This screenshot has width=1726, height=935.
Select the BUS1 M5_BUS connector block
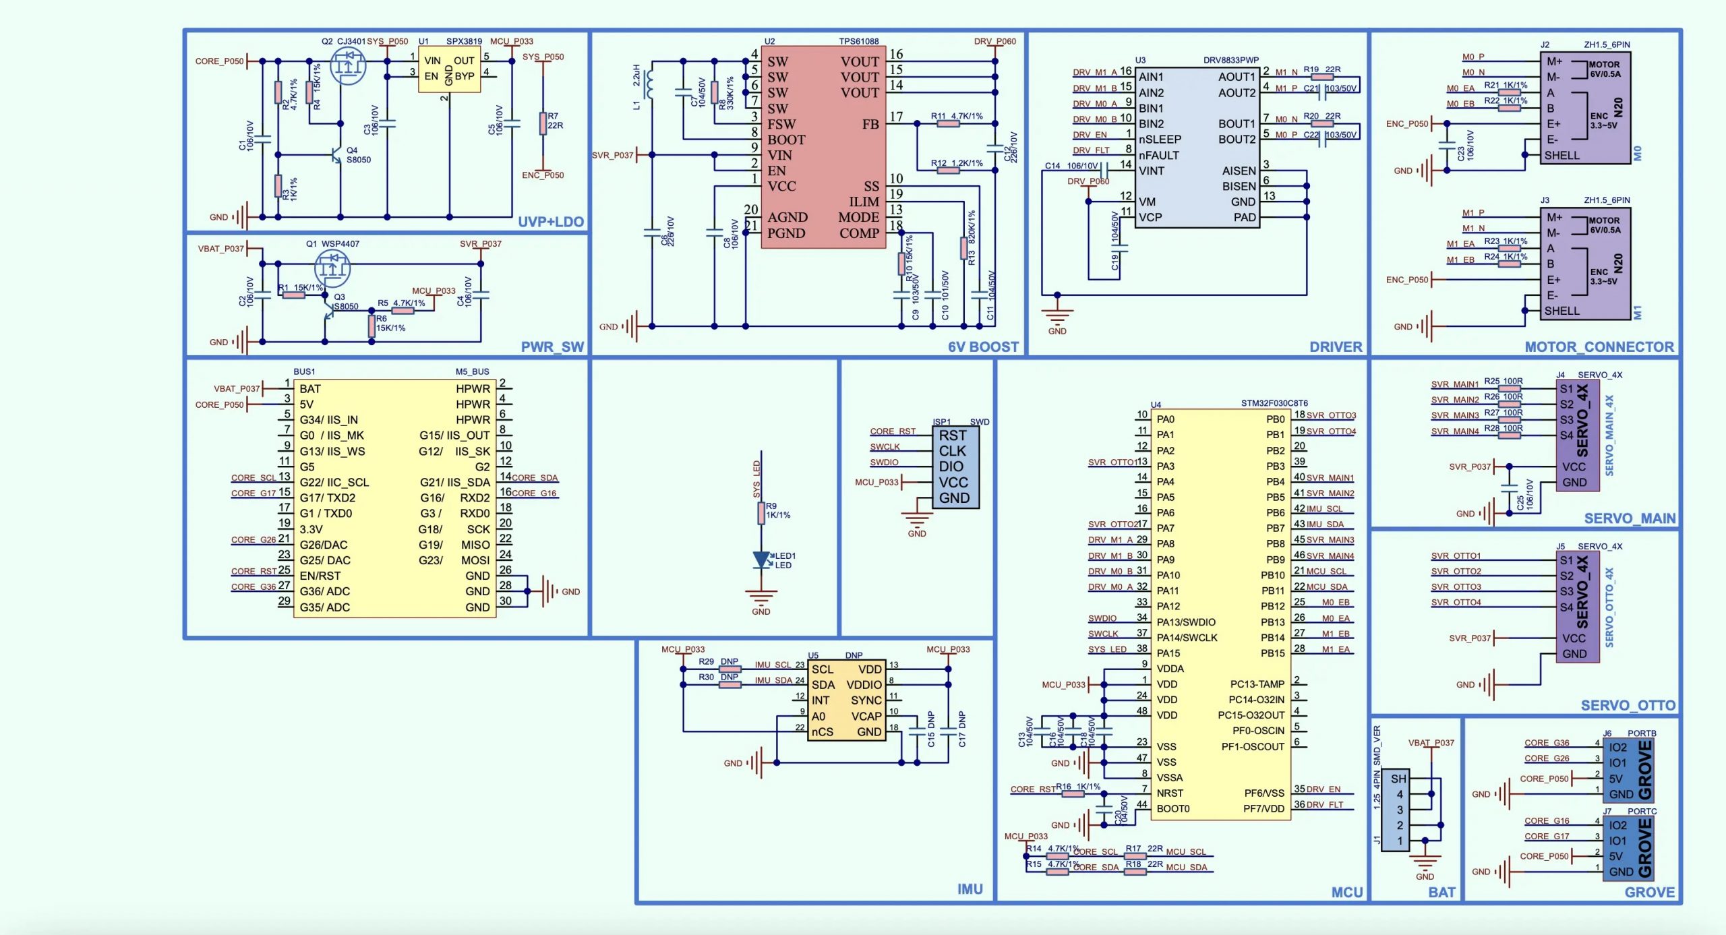click(395, 498)
